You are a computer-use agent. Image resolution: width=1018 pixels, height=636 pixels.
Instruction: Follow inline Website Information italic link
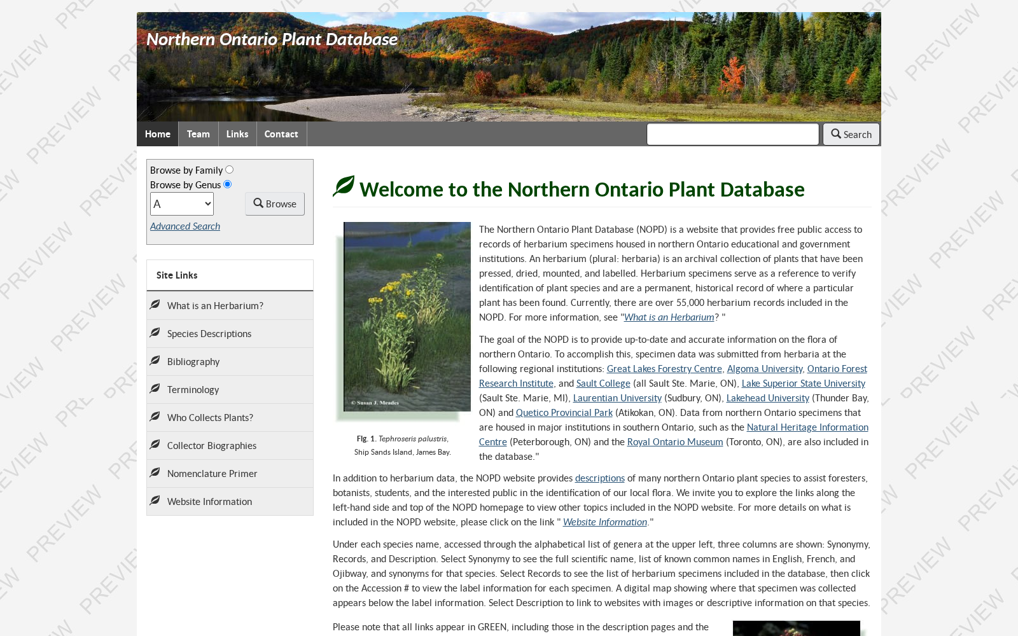tap(605, 522)
